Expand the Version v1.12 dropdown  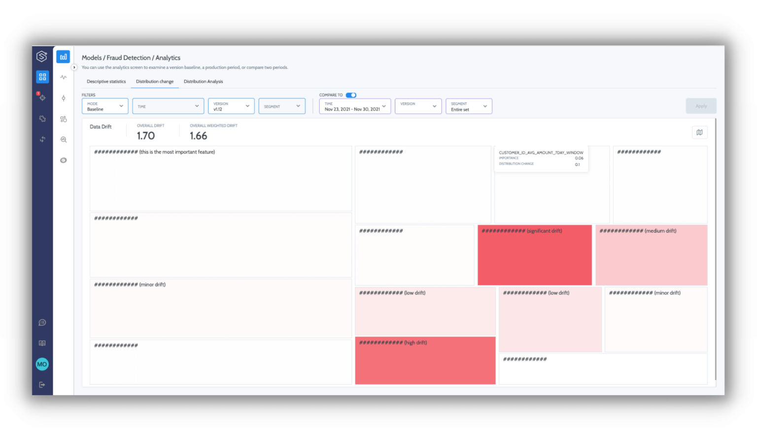[x=231, y=106]
